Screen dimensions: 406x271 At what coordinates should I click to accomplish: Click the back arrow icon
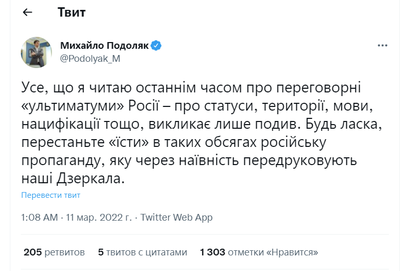pos(28,13)
